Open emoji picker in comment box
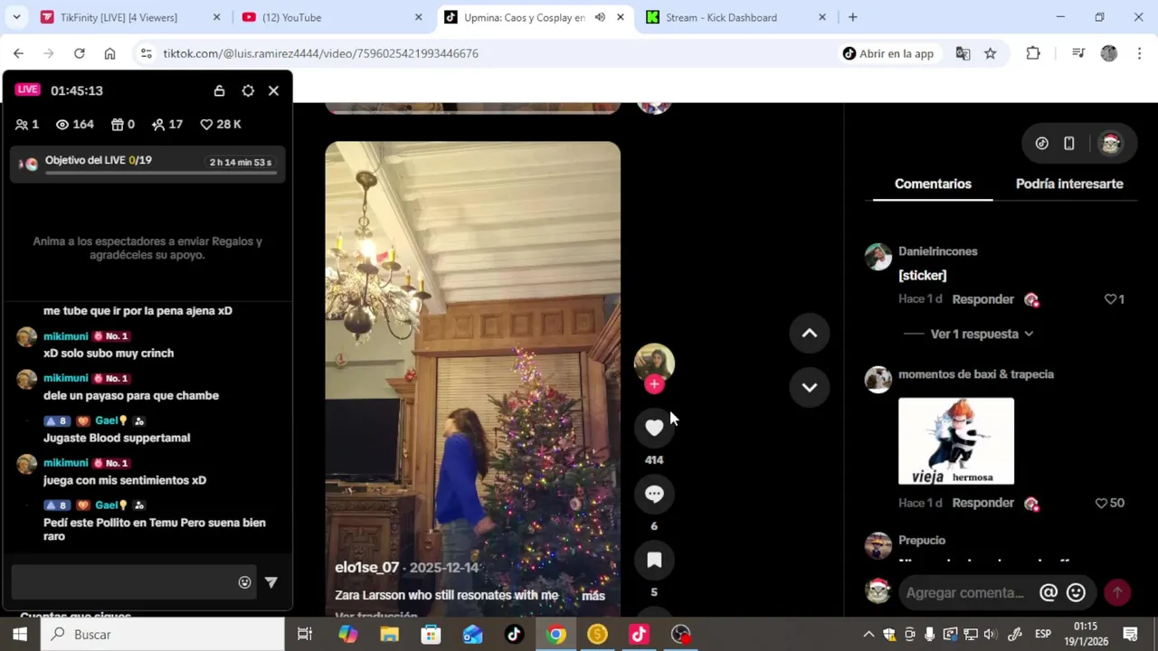 1076,592
